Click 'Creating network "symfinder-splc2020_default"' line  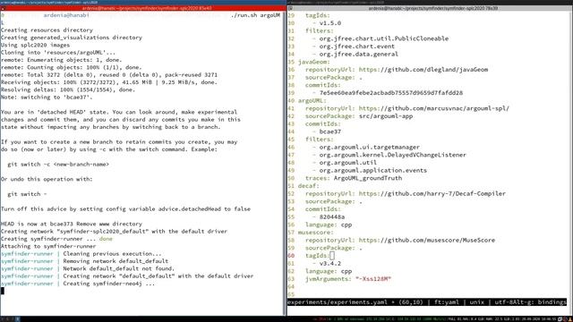click(x=114, y=232)
